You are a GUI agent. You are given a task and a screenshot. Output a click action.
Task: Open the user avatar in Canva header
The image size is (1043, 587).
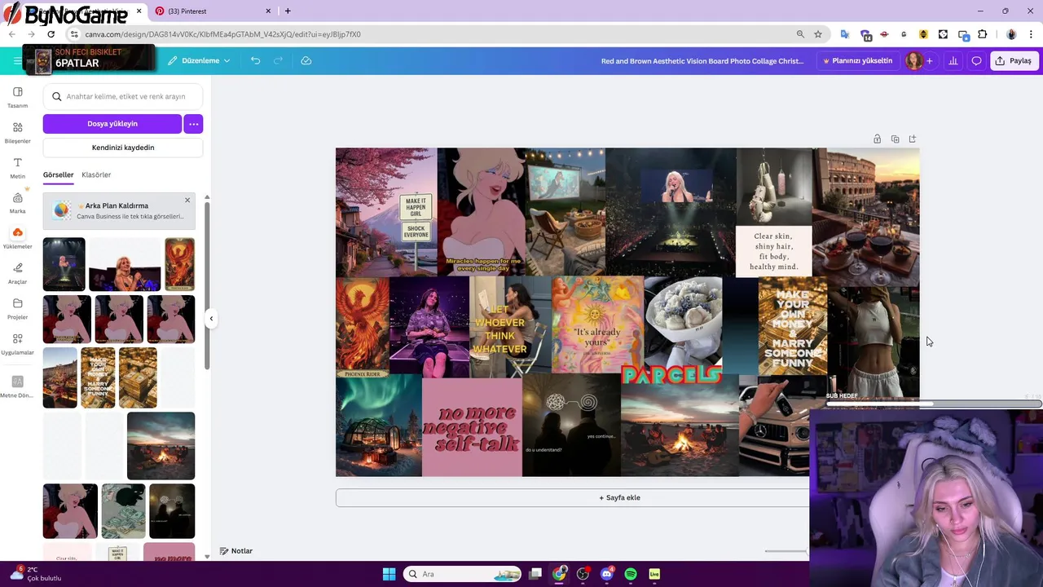coord(913,60)
